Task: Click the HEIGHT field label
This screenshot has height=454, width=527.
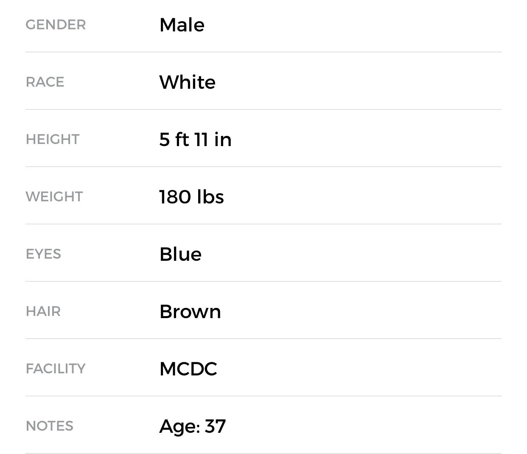Action: [x=53, y=139]
